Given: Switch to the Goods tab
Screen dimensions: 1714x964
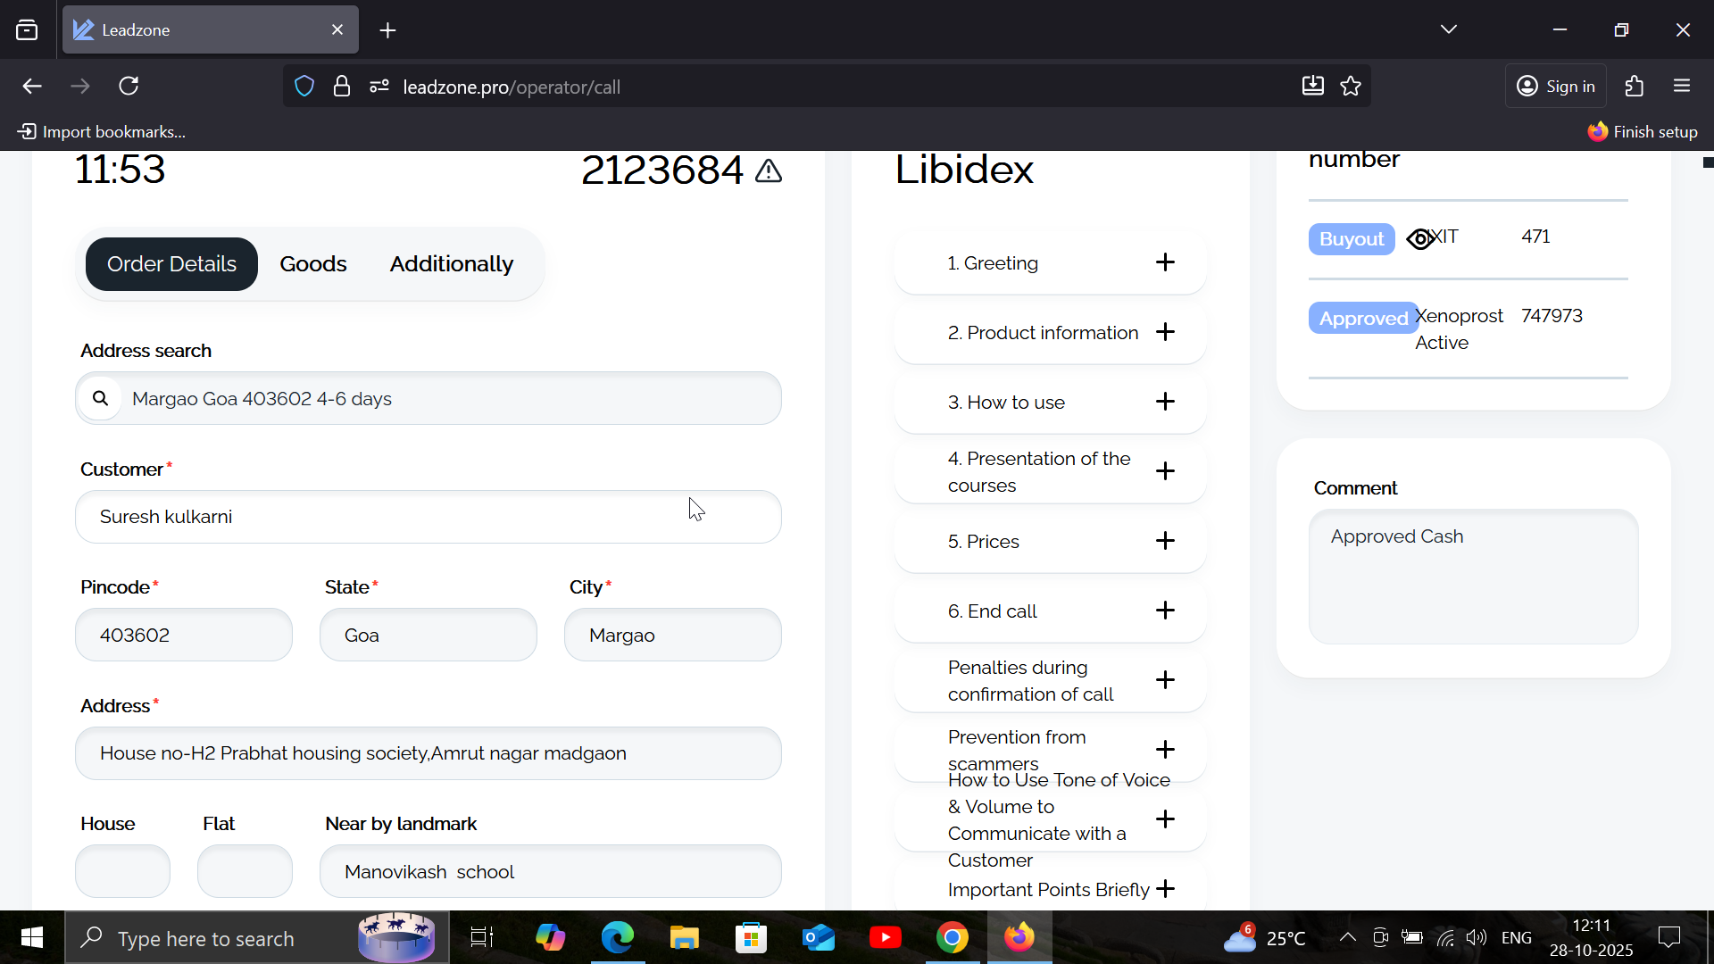Looking at the screenshot, I should 312,264.
